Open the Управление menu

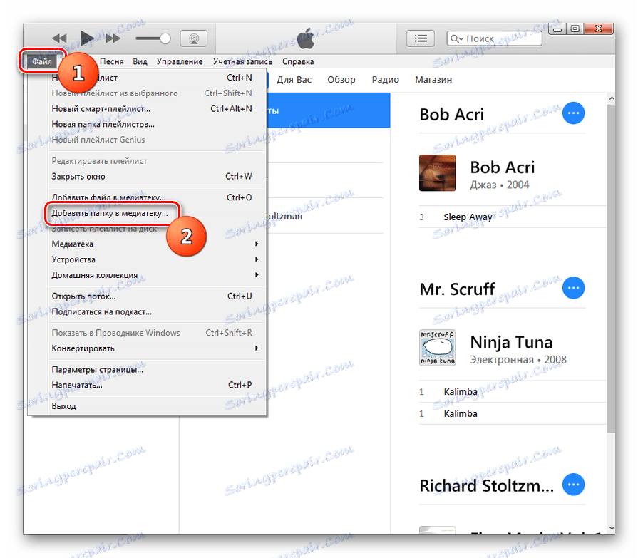pyautogui.click(x=180, y=61)
